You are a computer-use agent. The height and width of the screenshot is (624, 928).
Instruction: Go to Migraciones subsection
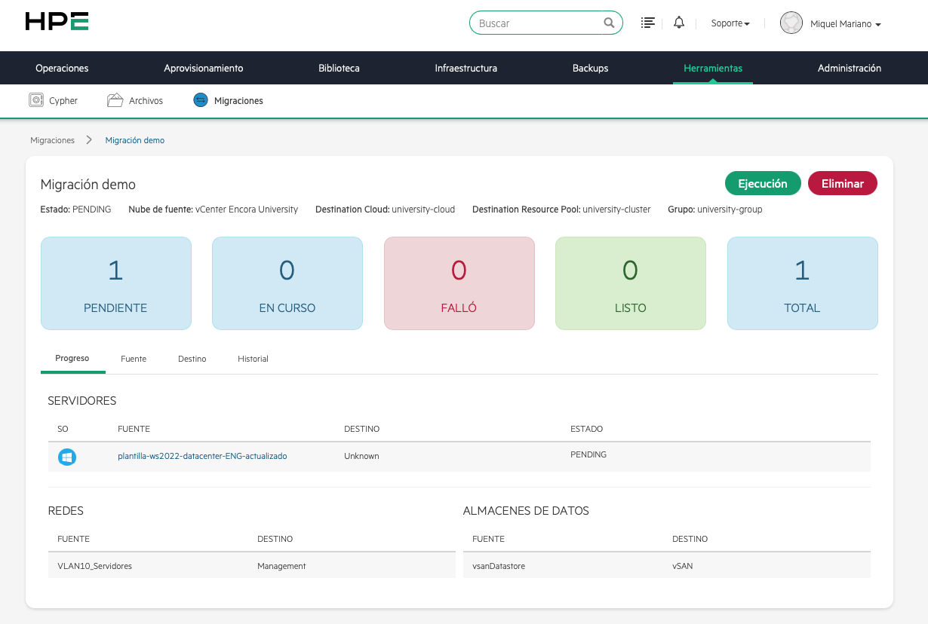pyautogui.click(x=238, y=100)
